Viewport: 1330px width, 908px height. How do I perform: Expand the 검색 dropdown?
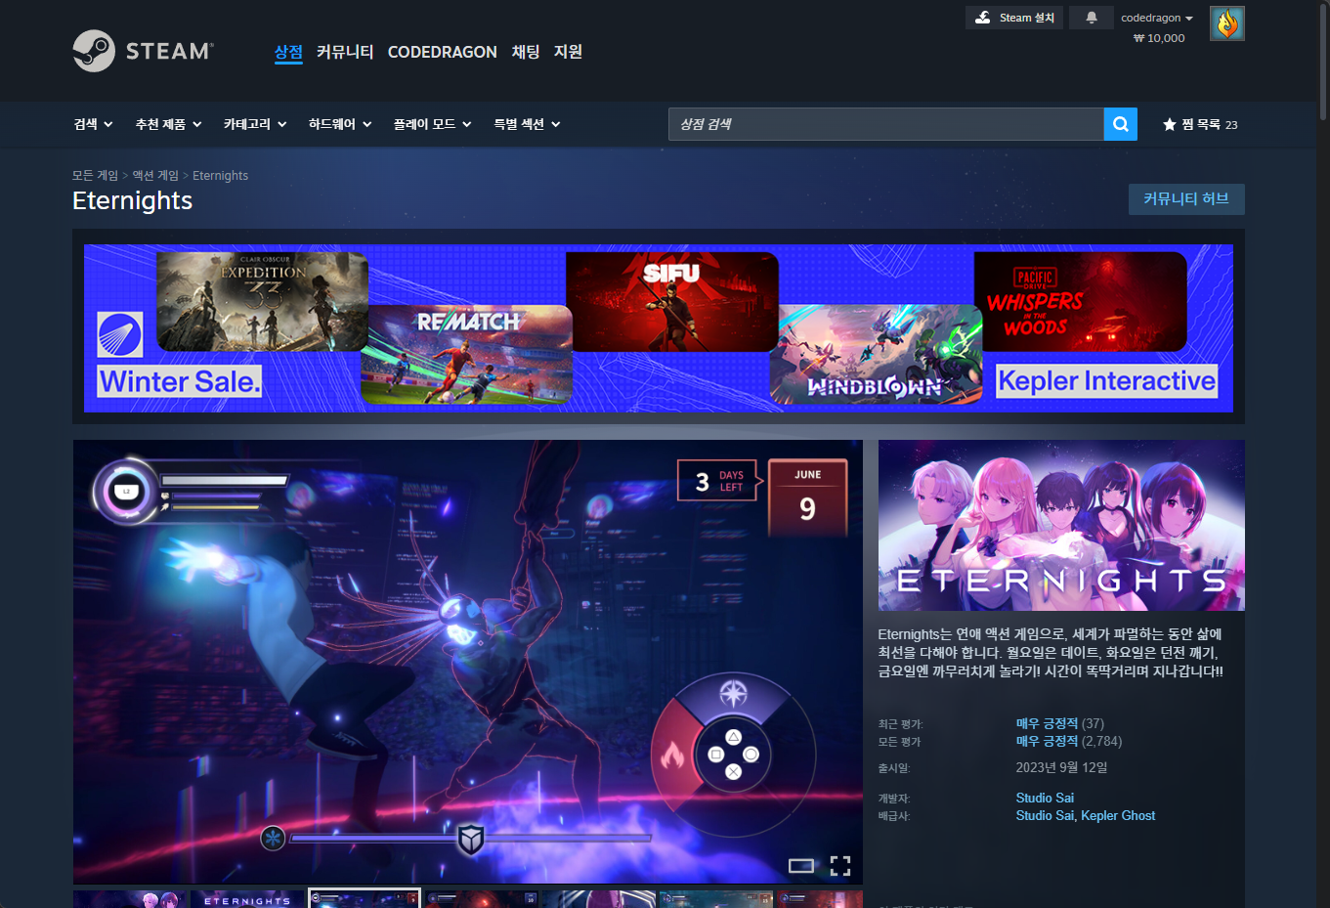[93, 124]
